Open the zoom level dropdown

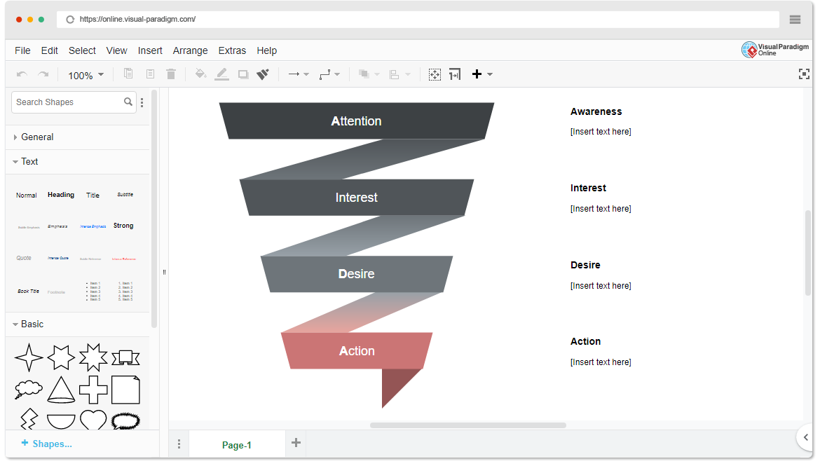pos(86,74)
